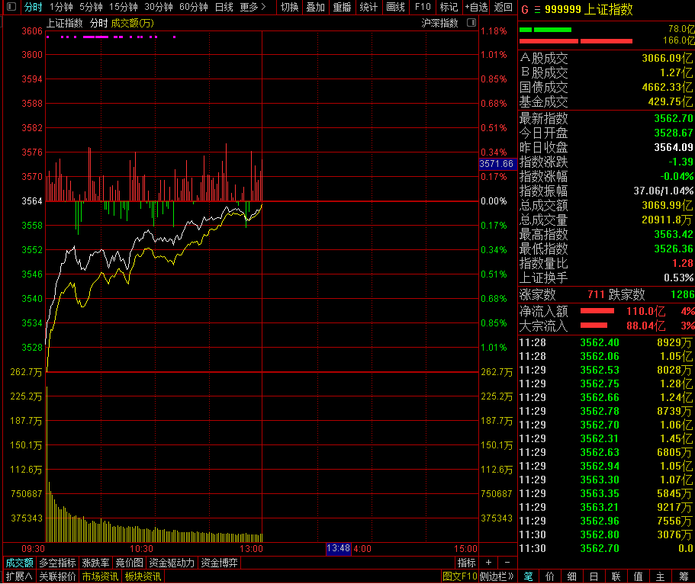Toggle the 叠加 overlay mode

315,7
